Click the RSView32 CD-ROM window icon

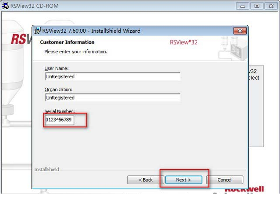(5, 6)
